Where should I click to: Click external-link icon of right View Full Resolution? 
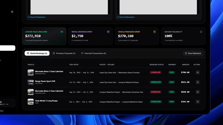pyautogui.click(x=118, y=17)
